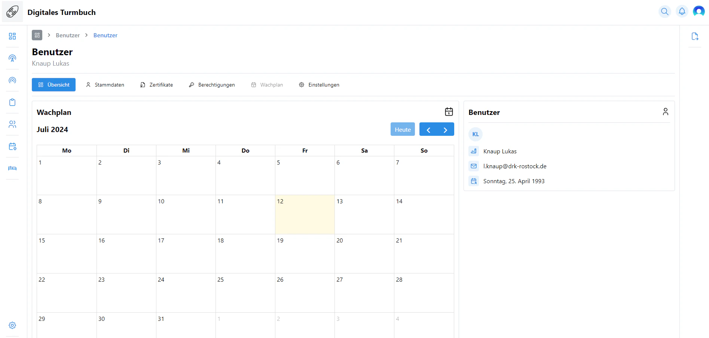The image size is (709, 338).
Task: Select day 10 in the calendar
Action: pos(186,215)
